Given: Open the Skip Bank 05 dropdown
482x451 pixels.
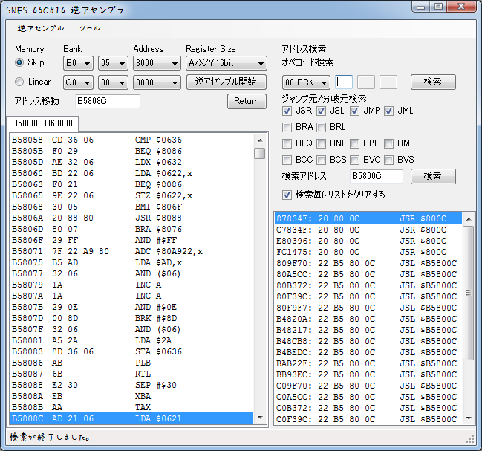Looking at the screenshot, I should tap(113, 63).
